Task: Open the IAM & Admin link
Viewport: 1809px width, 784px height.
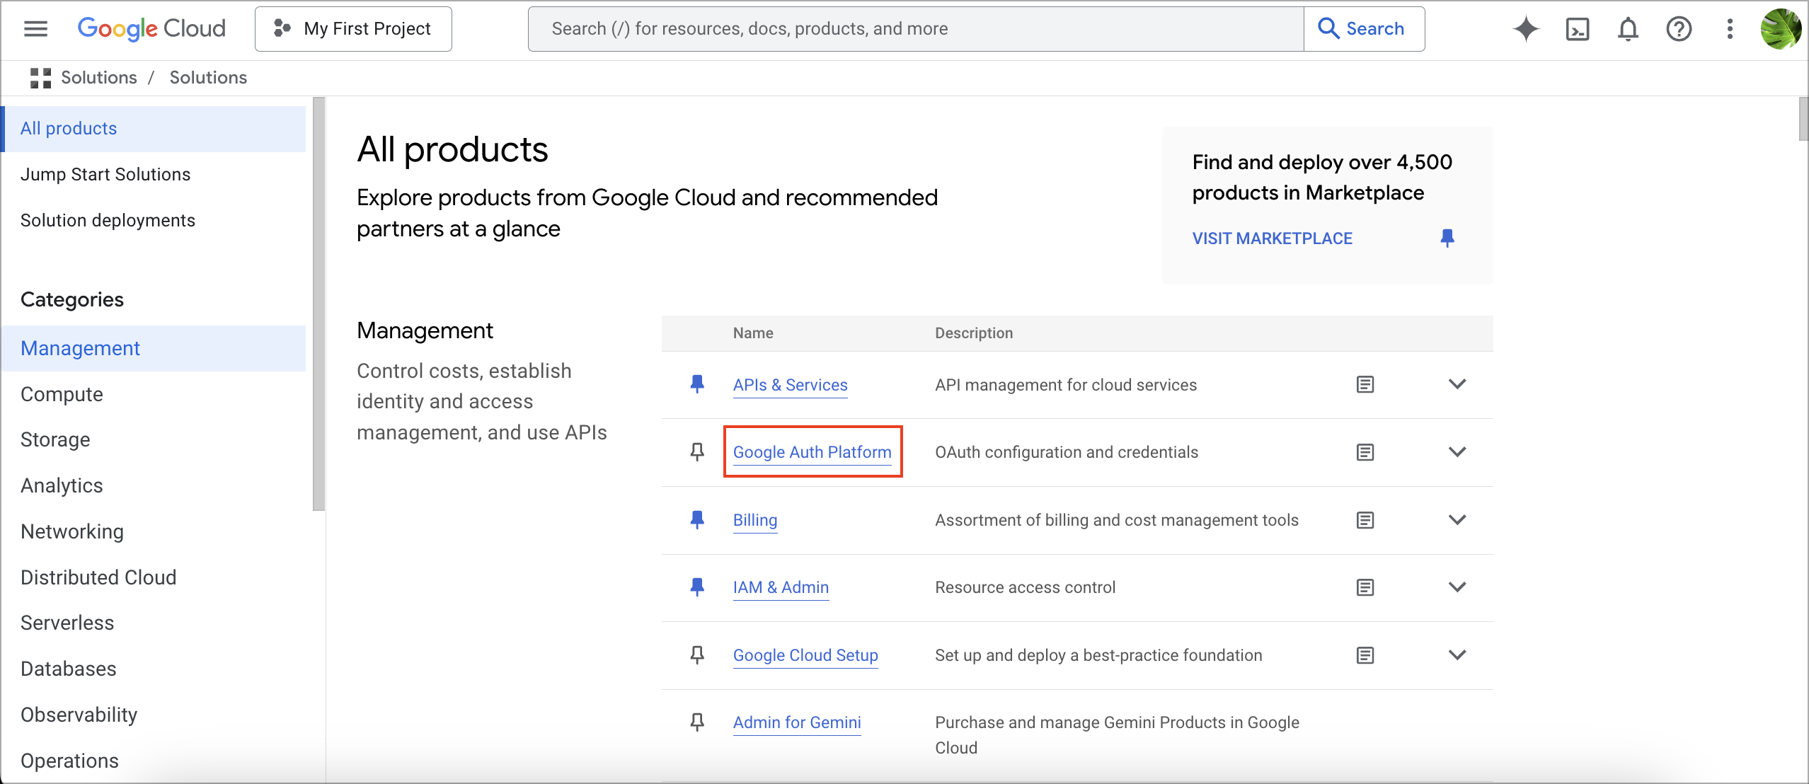Action: click(x=781, y=587)
